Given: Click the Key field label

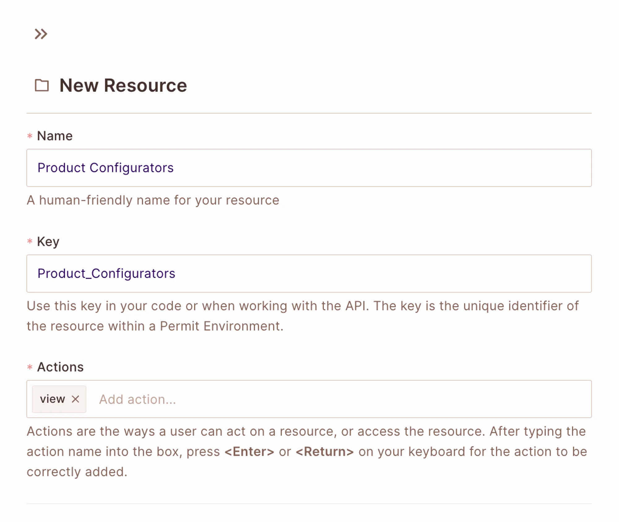Looking at the screenshot, I should point(48,241).
